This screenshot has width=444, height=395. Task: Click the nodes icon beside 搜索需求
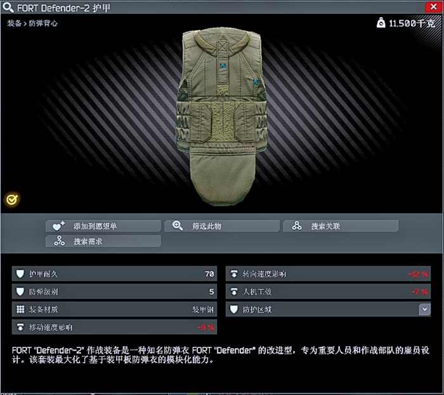[60, 241]
